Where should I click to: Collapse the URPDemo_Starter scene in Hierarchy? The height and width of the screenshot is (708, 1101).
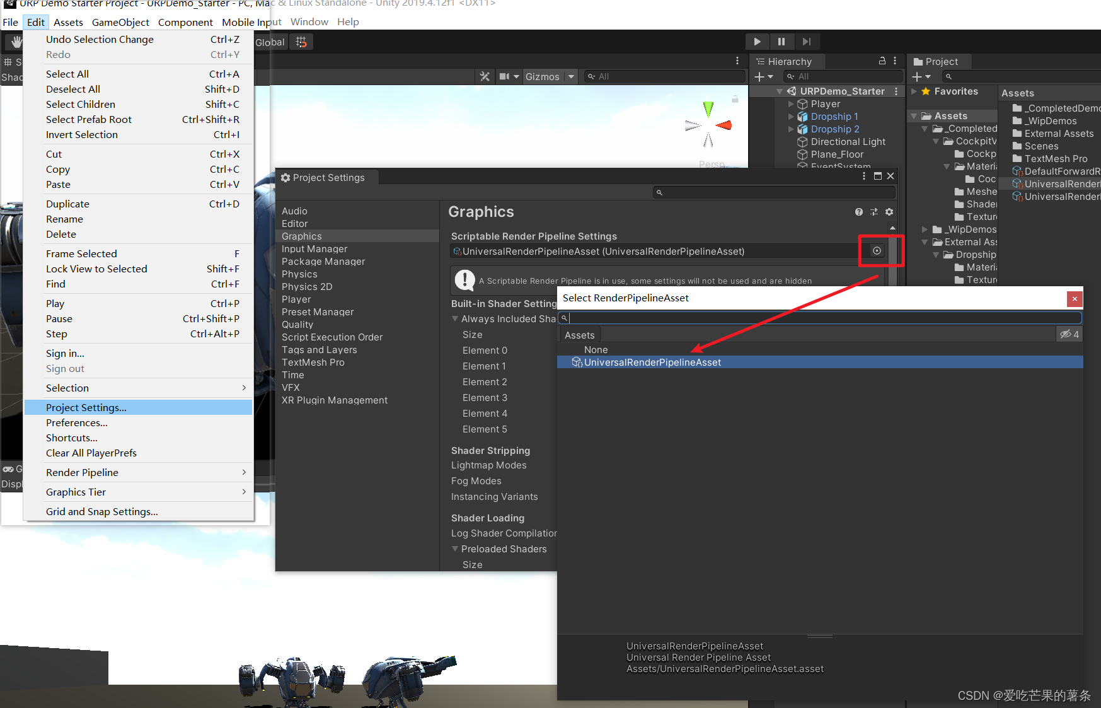coord(780,91)
